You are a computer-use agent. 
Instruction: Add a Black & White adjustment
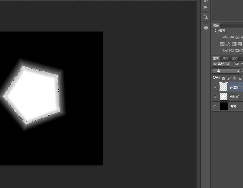click(234, 44)
